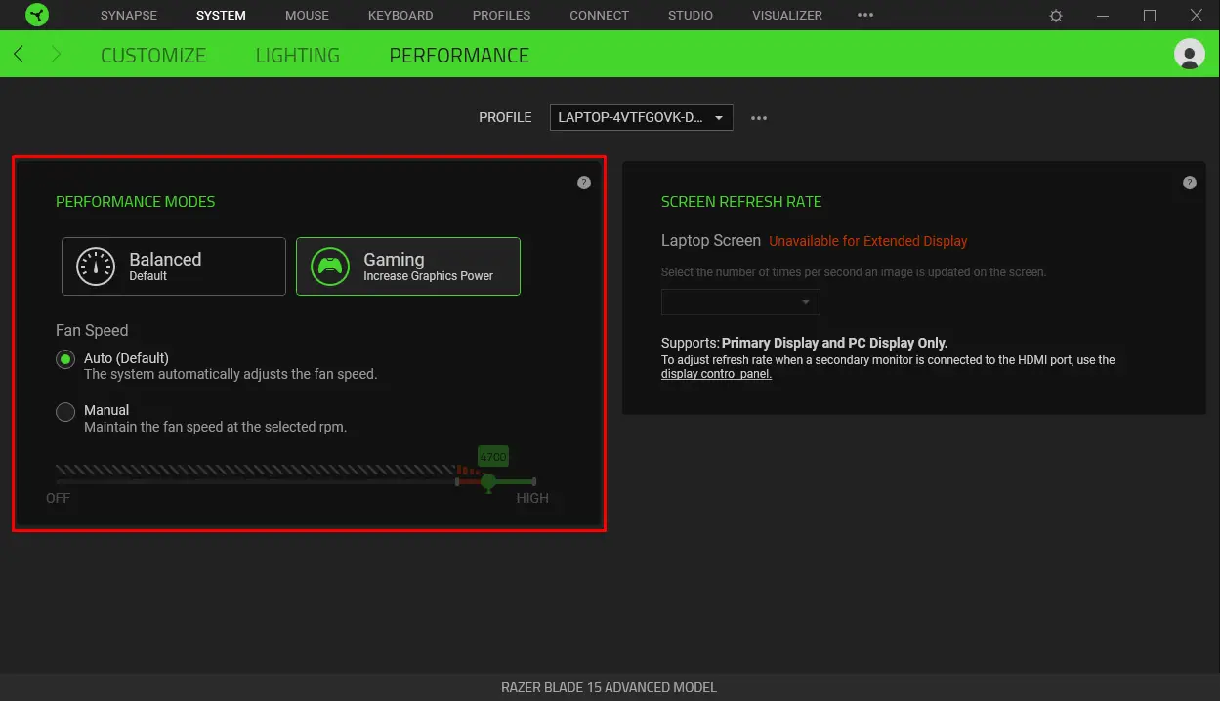
Task: Click the back navigation arrow
Action: [x=18, y=54]
